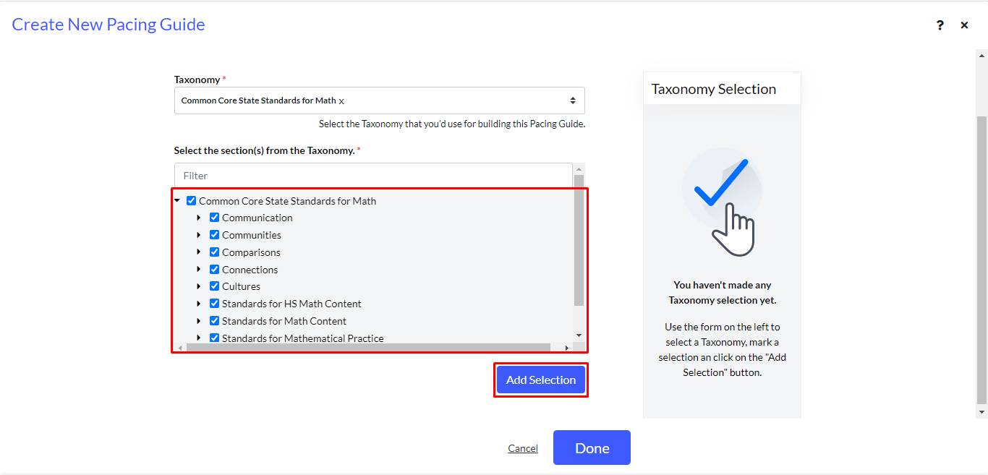Click the Filter input field

374,176
